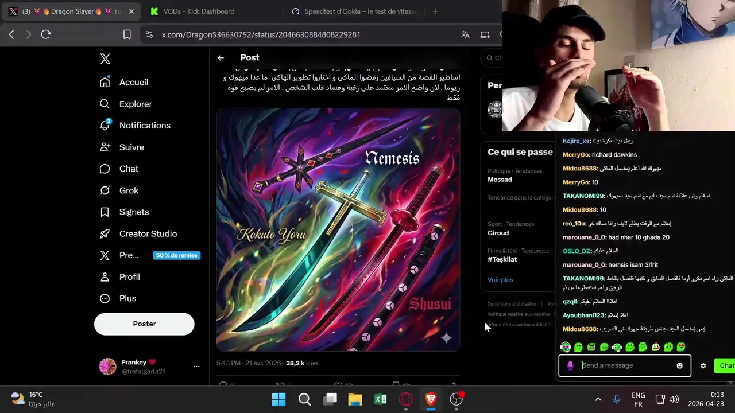Open the Premium X icon in sidebar
Image resolution: width=735 pixels, height=413 pixels.
pos(105,255)
